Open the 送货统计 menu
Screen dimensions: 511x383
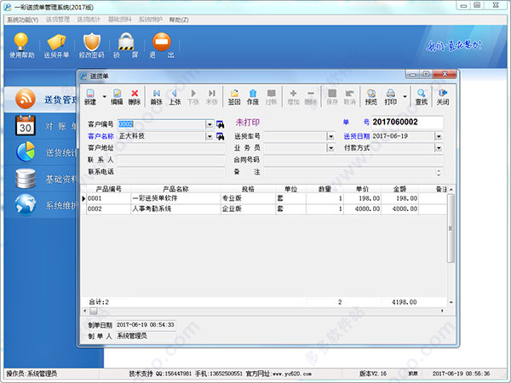(x=89, y=20)
